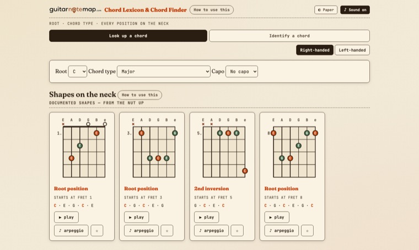Image resolution: width=419 pixels, height=250 pixels.
Task: Star the fret 3 chord shape
Action: (166, 231)
